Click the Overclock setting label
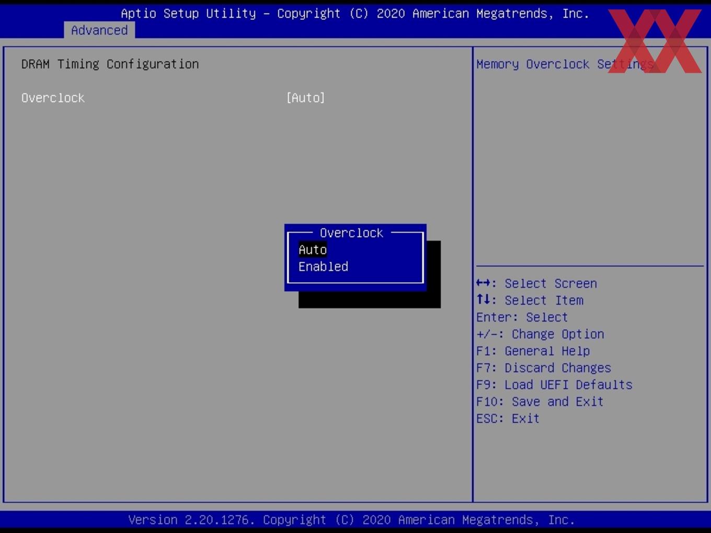 [53, 98]
